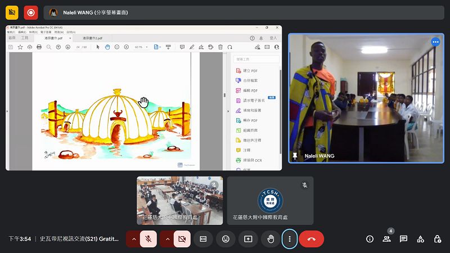
Task: Click the red recording indicator button
Action: [30, 12]
